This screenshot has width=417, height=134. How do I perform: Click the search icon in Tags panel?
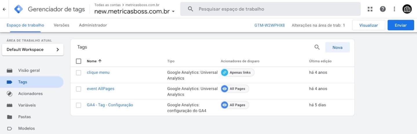pyautogui.click(x=317, y=47)
